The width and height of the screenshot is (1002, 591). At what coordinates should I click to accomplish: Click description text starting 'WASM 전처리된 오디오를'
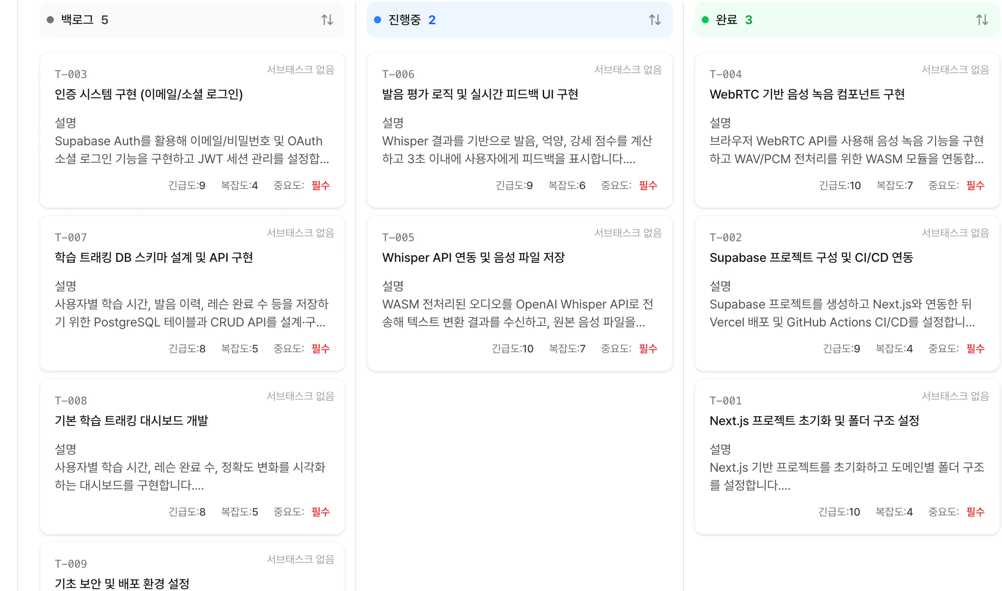click(x=518, y=313)
